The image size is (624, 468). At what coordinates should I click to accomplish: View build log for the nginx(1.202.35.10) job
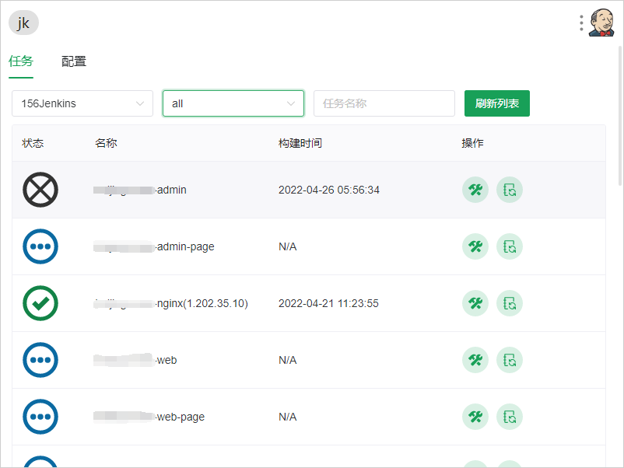[510, 303]
